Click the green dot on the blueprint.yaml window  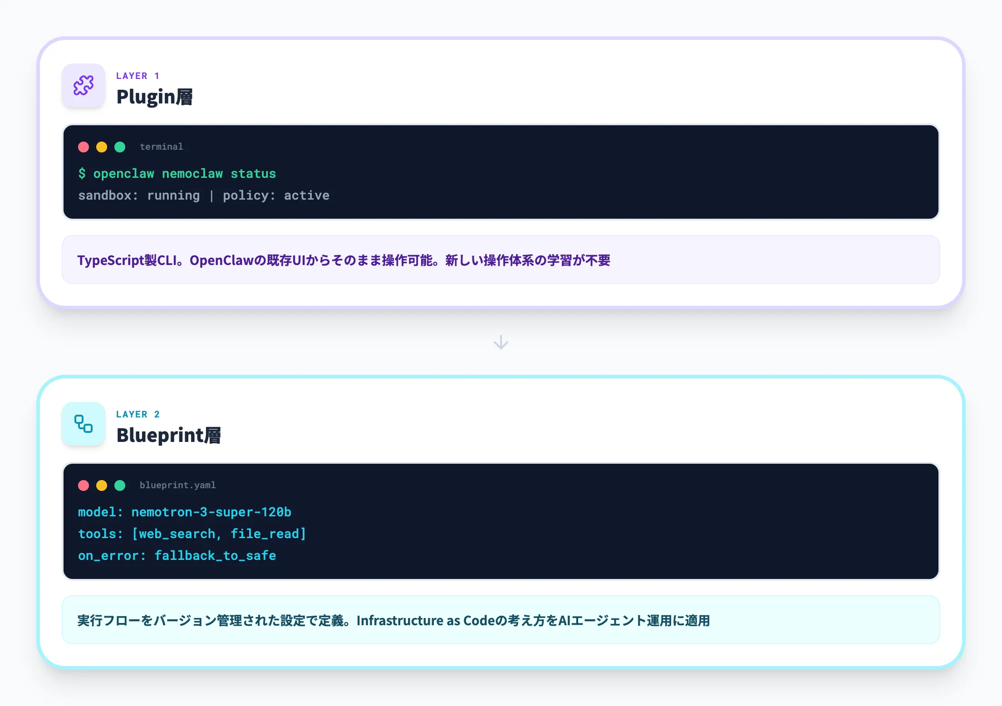click(x=120, y=485)
